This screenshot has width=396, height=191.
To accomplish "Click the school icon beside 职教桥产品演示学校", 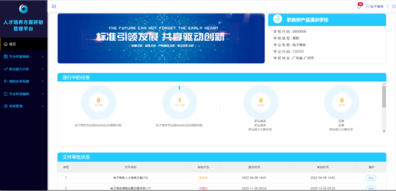I will pos(278,19).
